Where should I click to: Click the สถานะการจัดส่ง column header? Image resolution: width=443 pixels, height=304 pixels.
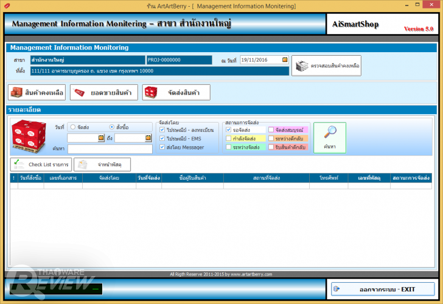411,178
